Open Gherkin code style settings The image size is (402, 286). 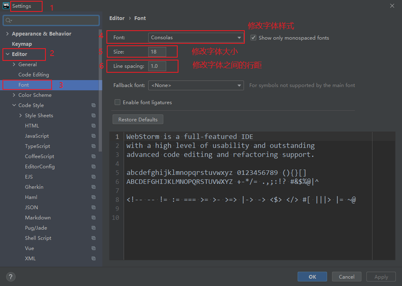click(x=34, y=187)
